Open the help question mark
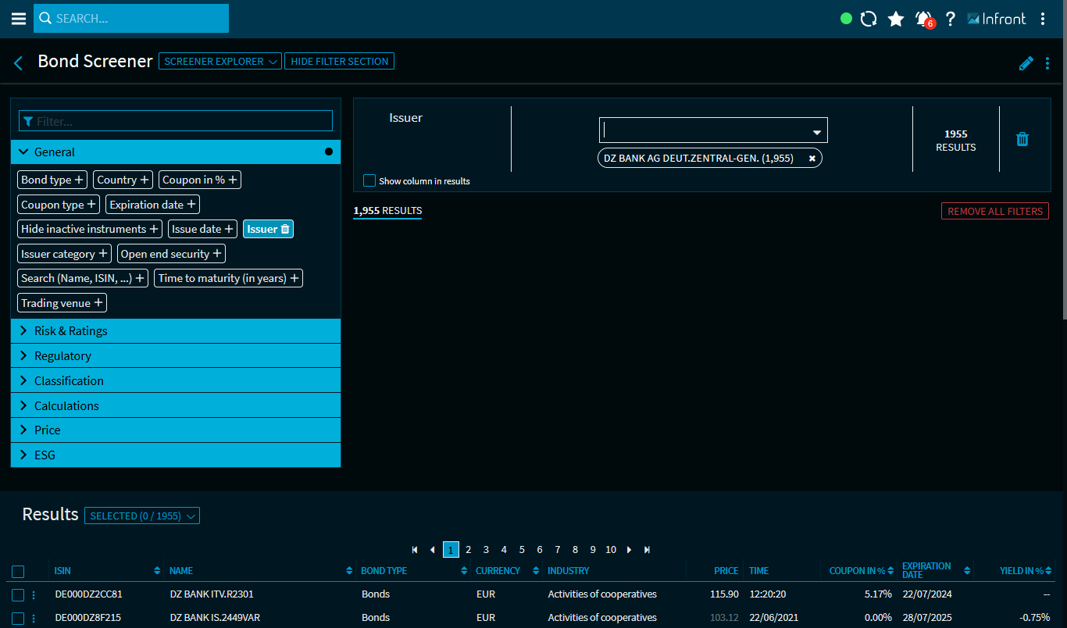This screenshot has height=628, width=1067. (950, 19)
